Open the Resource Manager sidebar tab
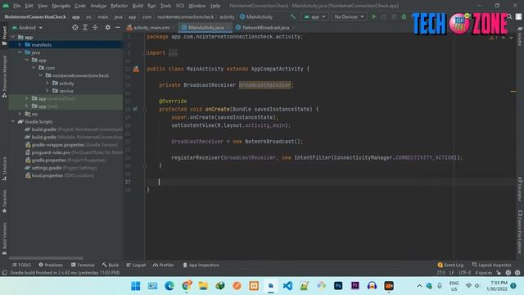 (x=4, y=76)
